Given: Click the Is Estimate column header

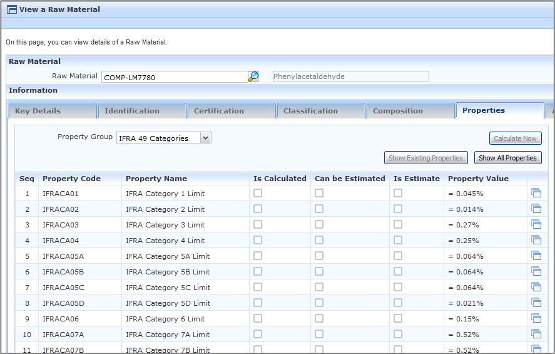Looking at the screenshot, I should (x=417, y=179).
